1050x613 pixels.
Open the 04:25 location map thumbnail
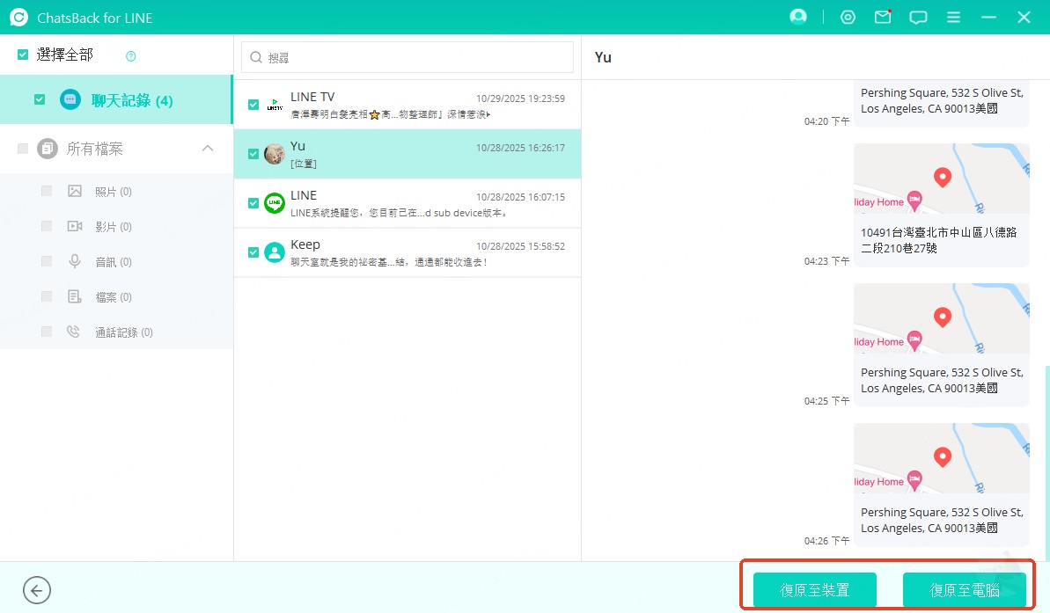point(942,318)
